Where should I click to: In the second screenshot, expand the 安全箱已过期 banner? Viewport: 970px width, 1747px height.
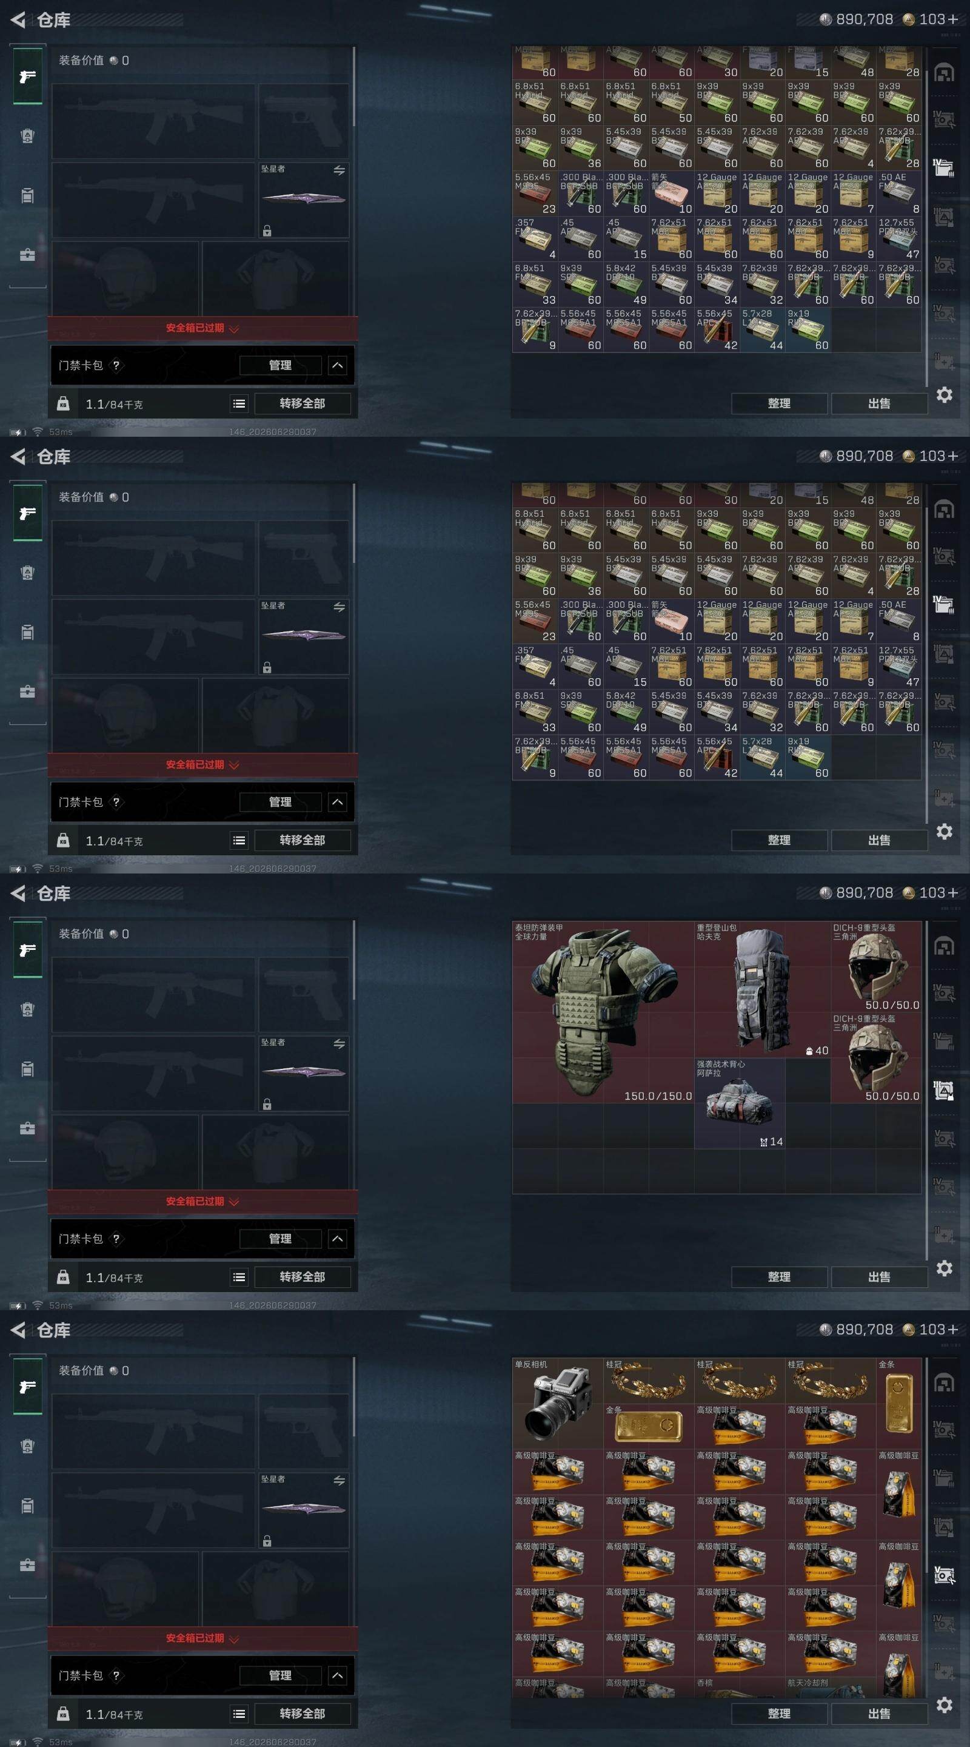click(x=202, y=765)
